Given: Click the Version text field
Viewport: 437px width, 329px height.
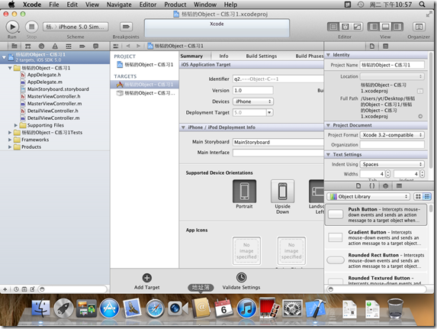Looking at the screenshot, I should (253, 90).
